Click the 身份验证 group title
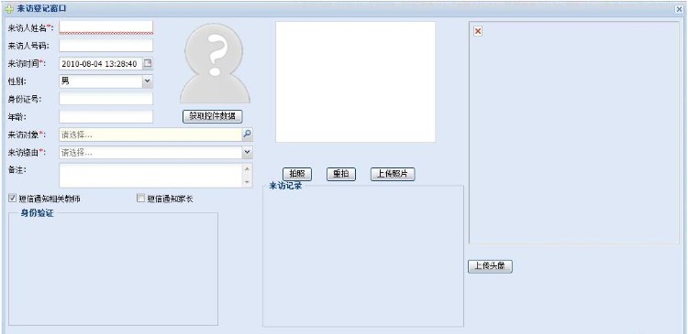 pos(38,213)
